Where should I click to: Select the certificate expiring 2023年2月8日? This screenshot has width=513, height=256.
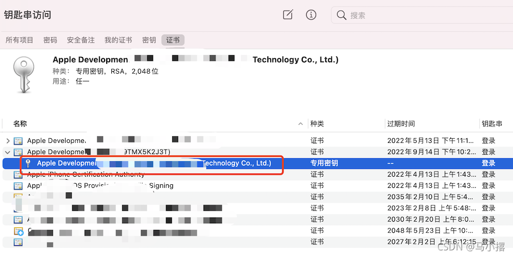point(258,208)
